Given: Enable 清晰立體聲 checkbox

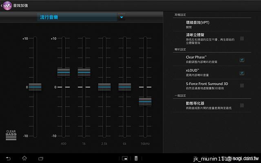Looking at the screenshot, I should 242,39.
